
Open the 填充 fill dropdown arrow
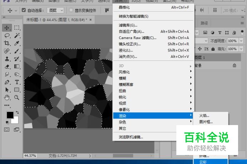[x=241, y=49]
